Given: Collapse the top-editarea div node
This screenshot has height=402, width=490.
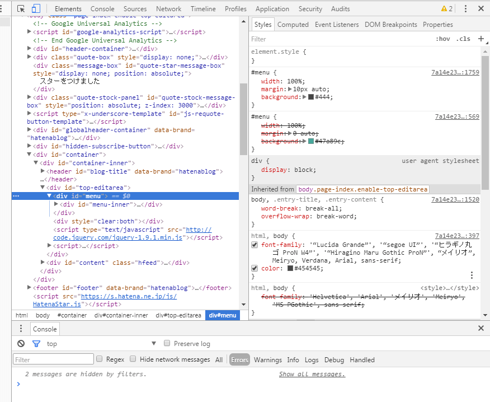Looking at the screenshot, I should (x=43, y=188).
